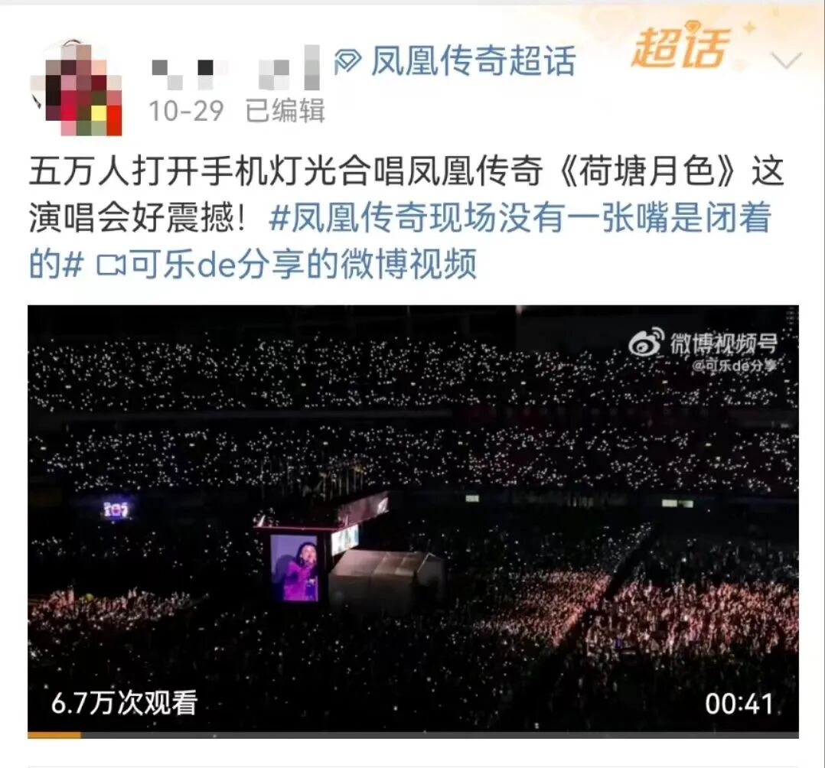This screenshot has width=825, height=768.
Task: Tap the 10-29 post date
Action: point(186,111)
